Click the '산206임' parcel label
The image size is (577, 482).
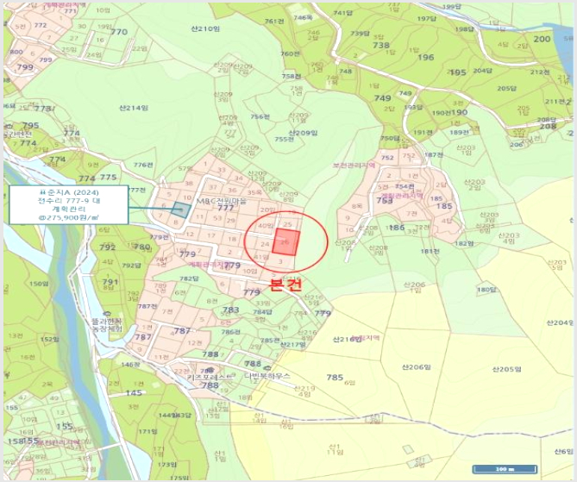click(417, 366)
